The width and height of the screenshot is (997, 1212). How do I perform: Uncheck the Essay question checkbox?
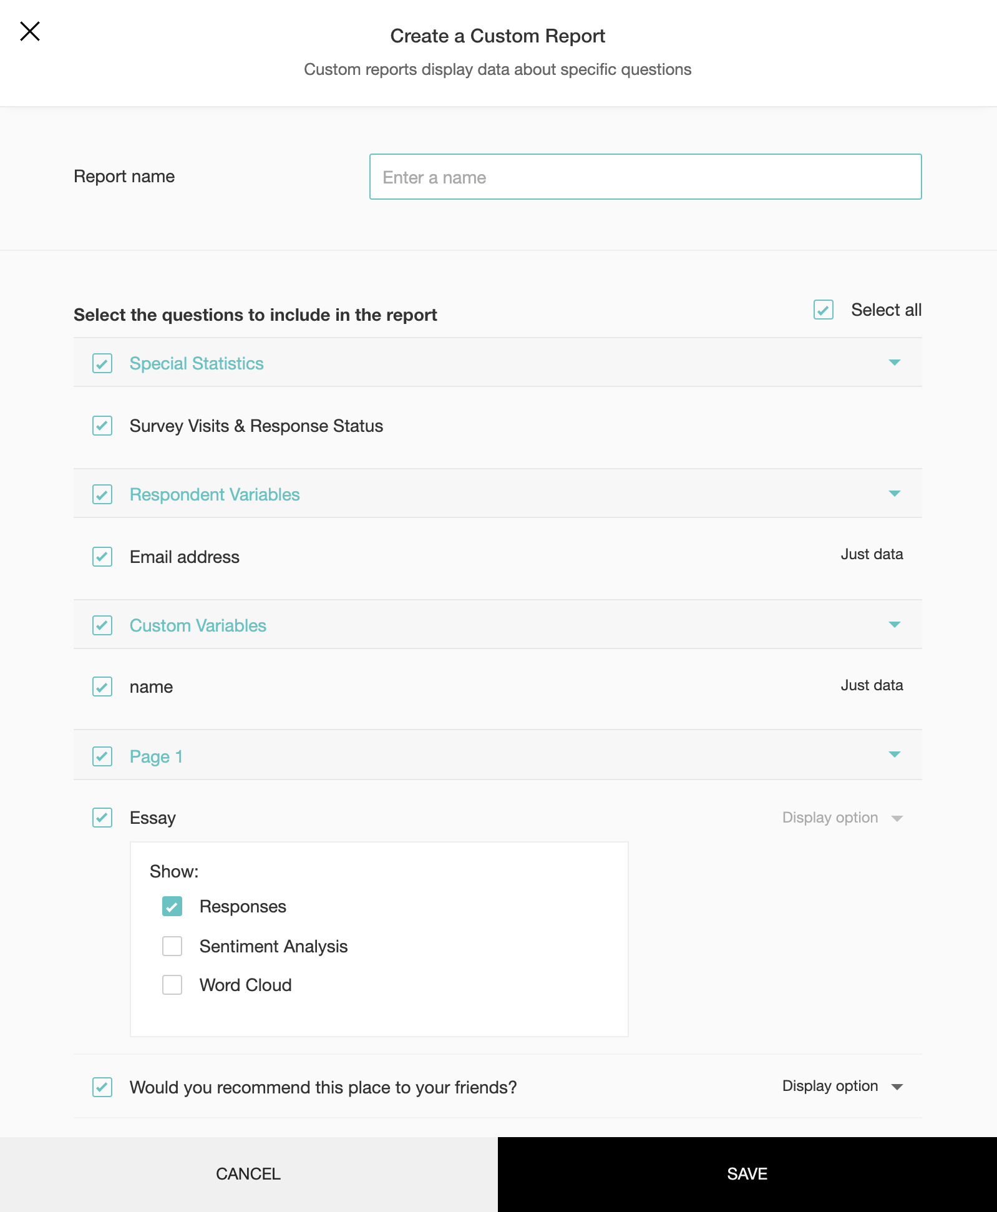pos(102,818)
